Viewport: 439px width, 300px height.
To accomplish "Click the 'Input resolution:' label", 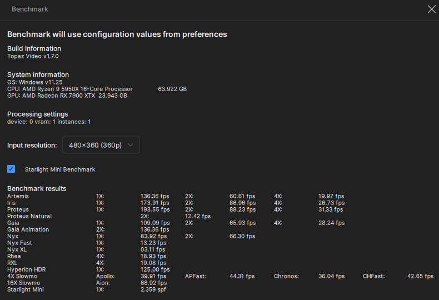I will pos(32,145).
